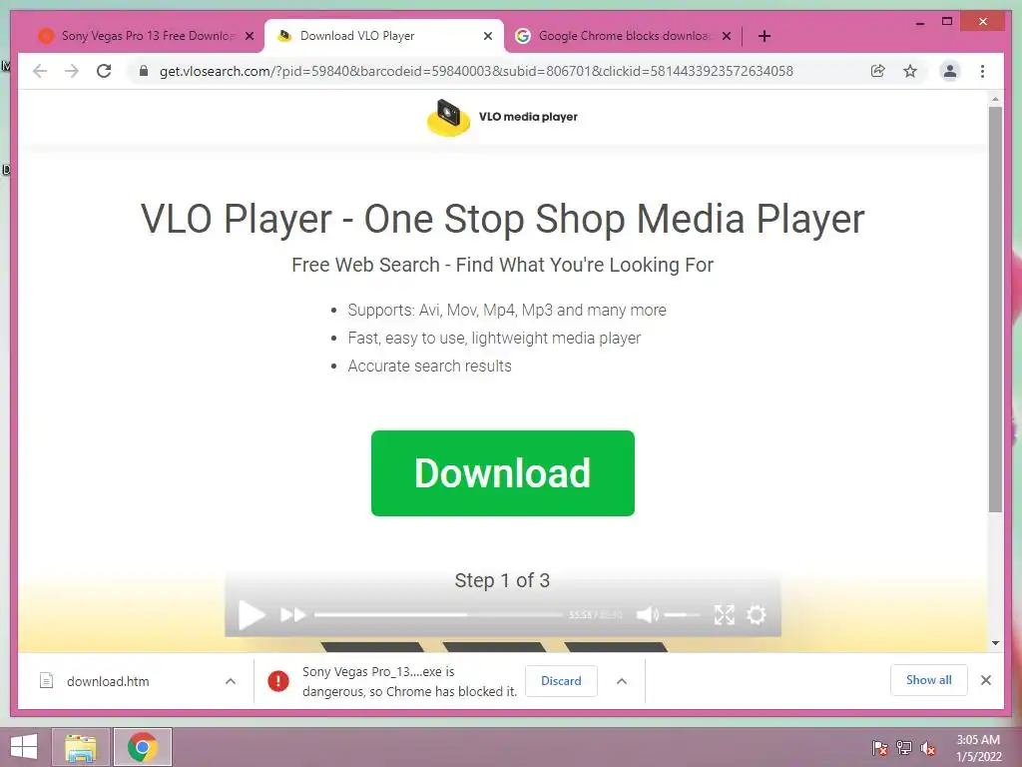
Task: Close the Google Chrome blocks downloads tab
Action: pos(727,36)
